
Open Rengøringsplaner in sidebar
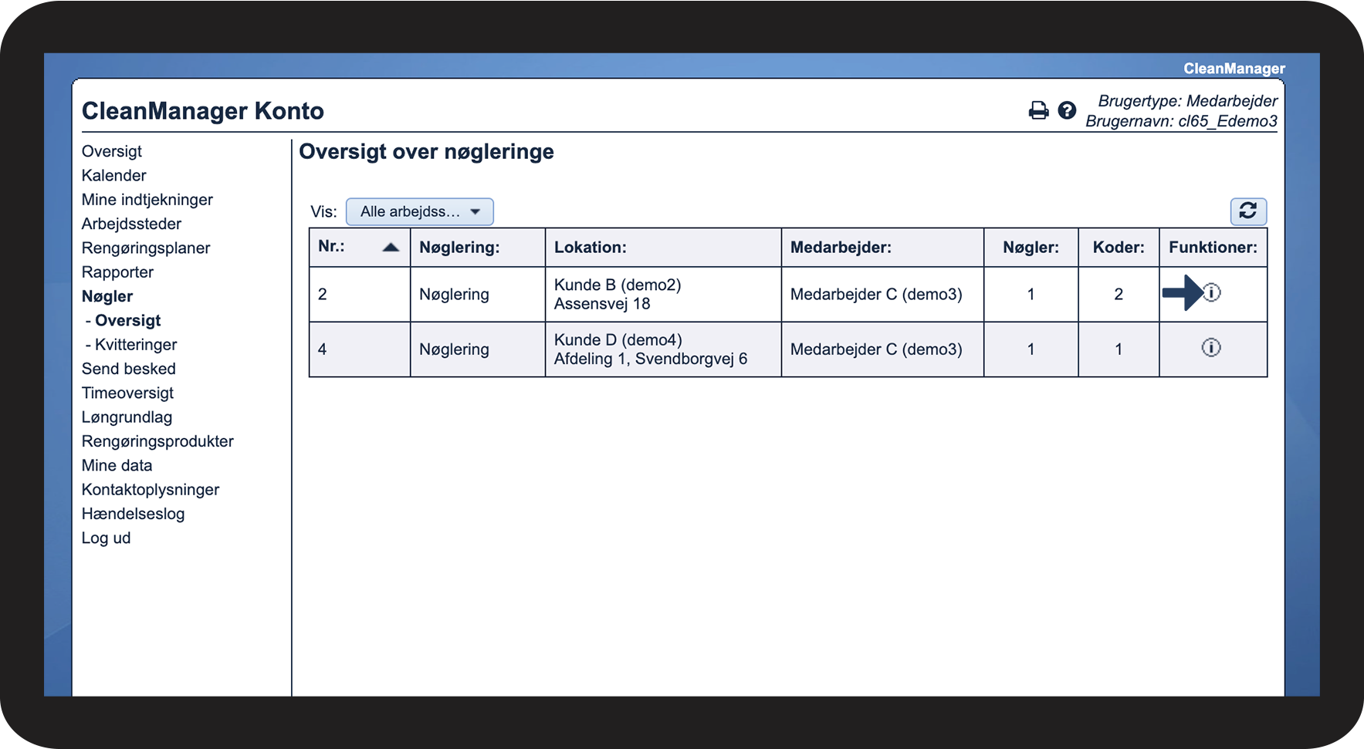pyautogui.click(x=146, y=248)
